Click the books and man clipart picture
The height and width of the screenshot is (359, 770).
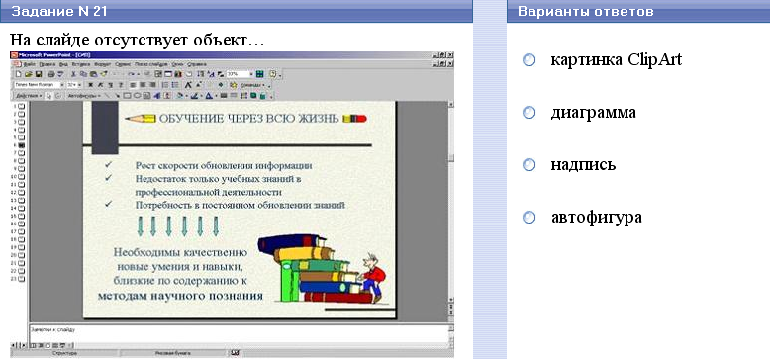coord(323,269)
